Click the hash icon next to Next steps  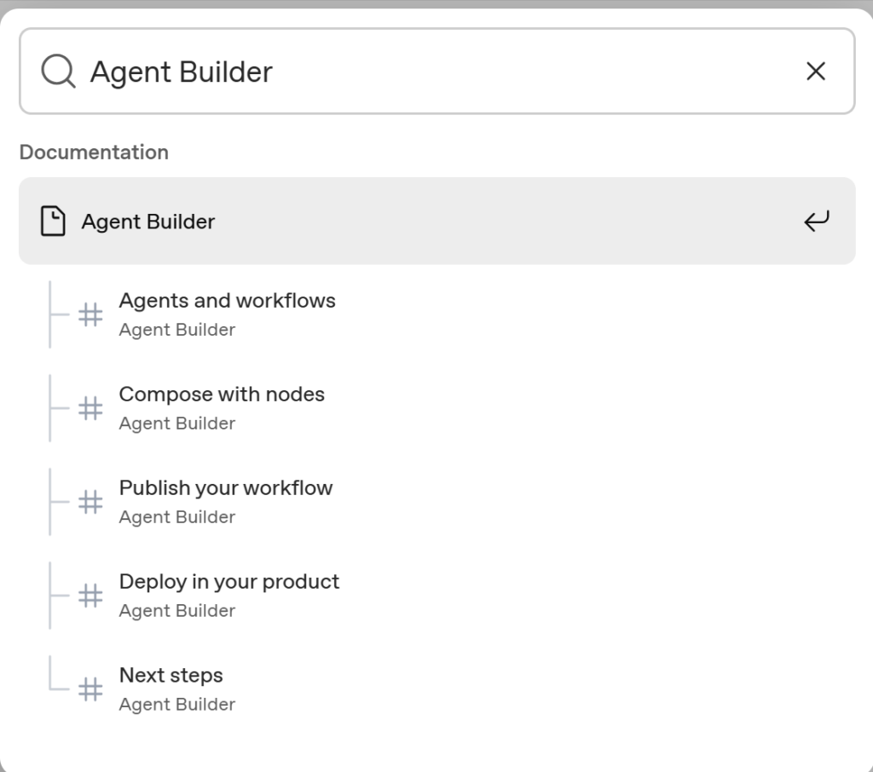[90, 689]
